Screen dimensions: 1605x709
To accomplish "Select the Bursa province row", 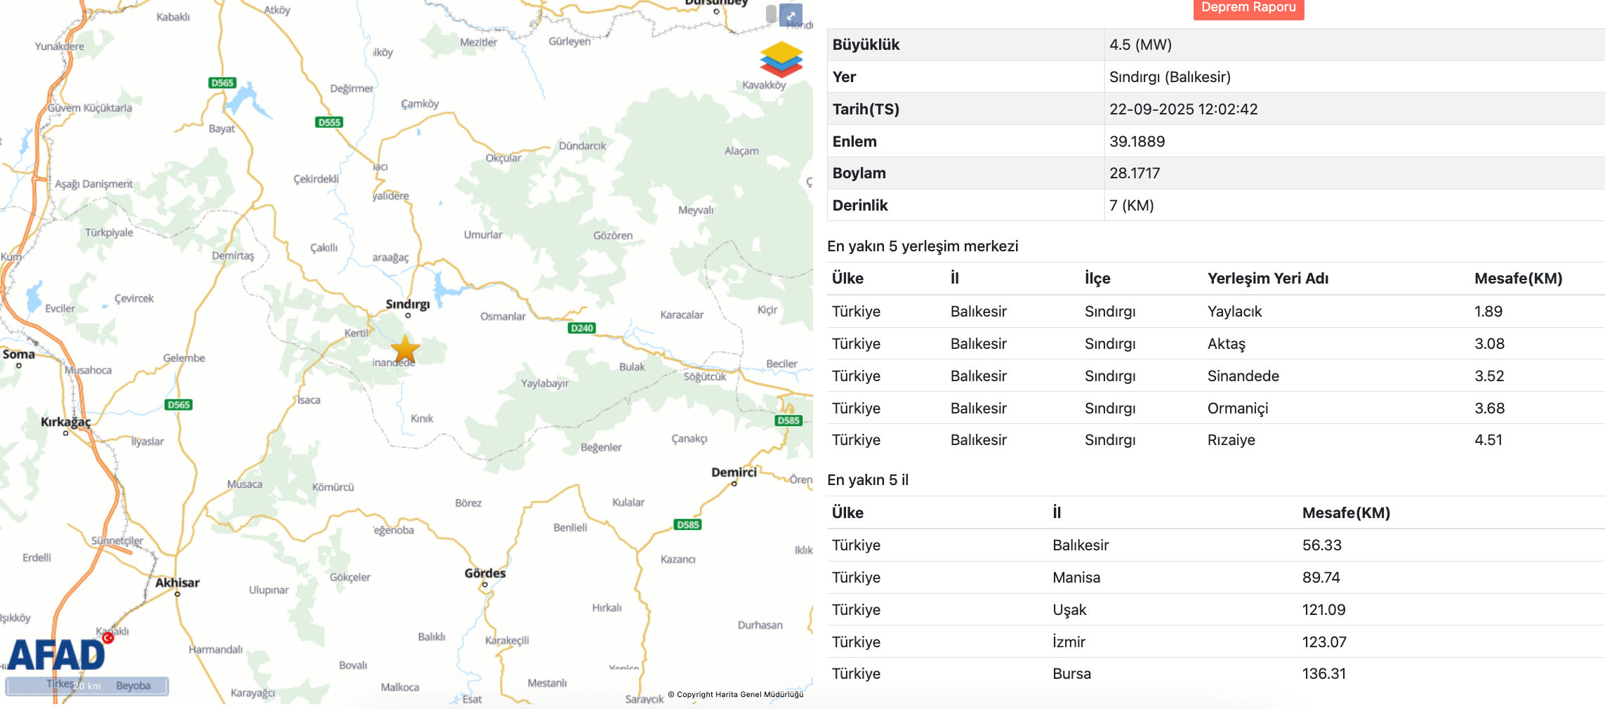I will pos(1071,674).
